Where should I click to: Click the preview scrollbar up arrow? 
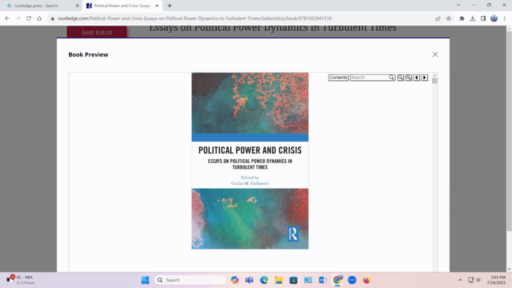(434, 75)
